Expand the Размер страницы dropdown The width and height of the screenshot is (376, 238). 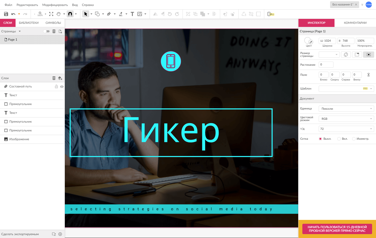[x=329, y=55]
